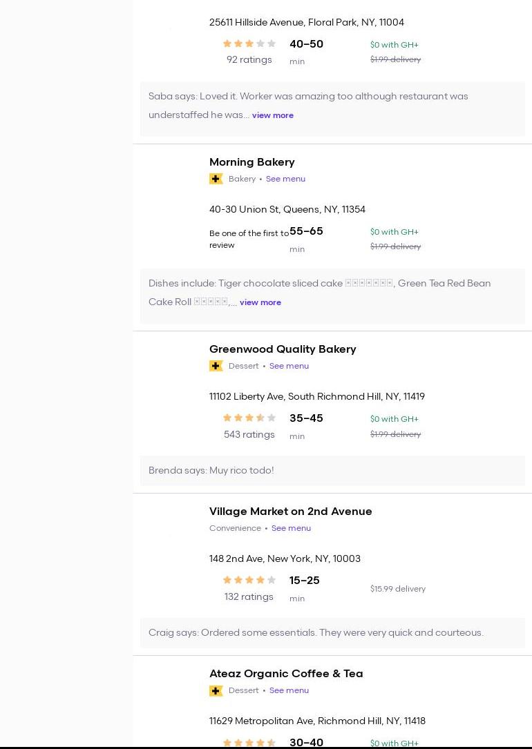Open Ateaz Organic Coffee & Tea listing
This screenshot has width=532, height=749.
tap(286, 674)
